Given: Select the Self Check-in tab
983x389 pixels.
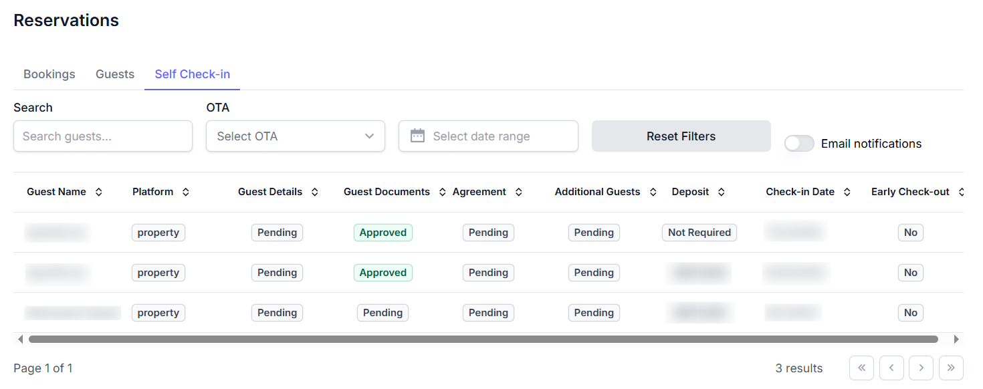Looking at the screenshot, I should point(193,74).
